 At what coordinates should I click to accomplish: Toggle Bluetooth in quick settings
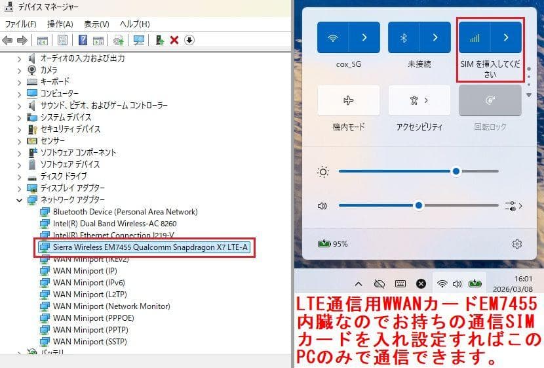tap(404, 37)
